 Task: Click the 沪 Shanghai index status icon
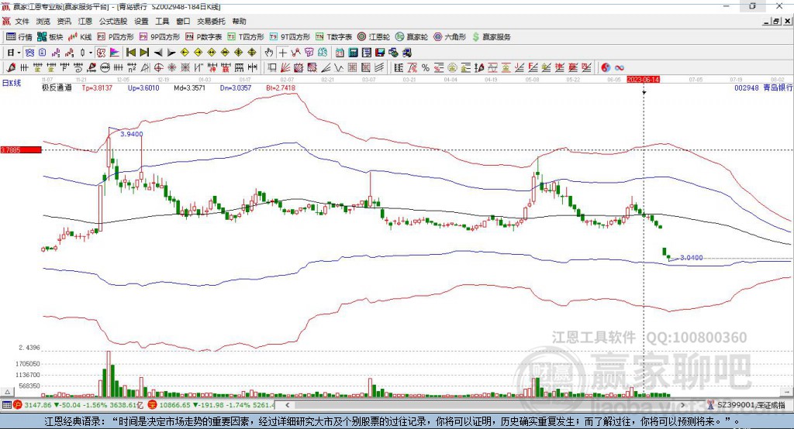point(18,405)
